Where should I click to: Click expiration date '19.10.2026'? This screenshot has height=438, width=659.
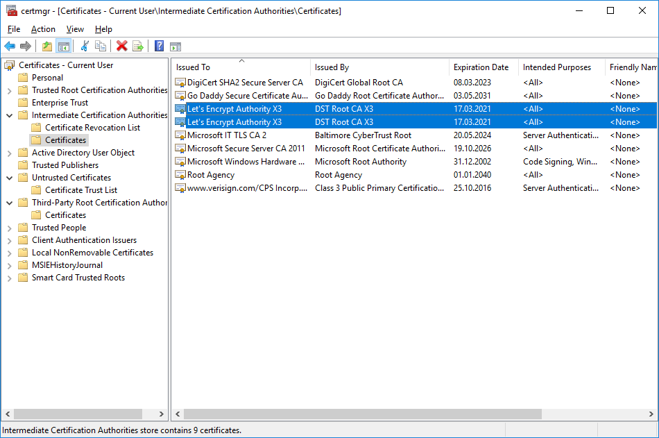pos(472,149)
